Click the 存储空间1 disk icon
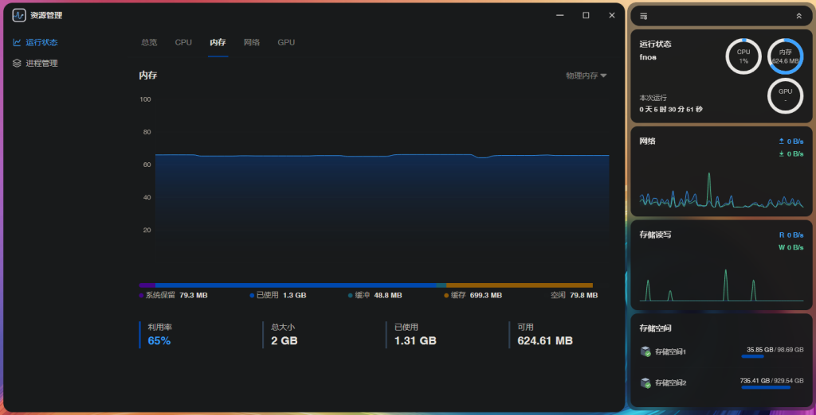 pos(645,351)
